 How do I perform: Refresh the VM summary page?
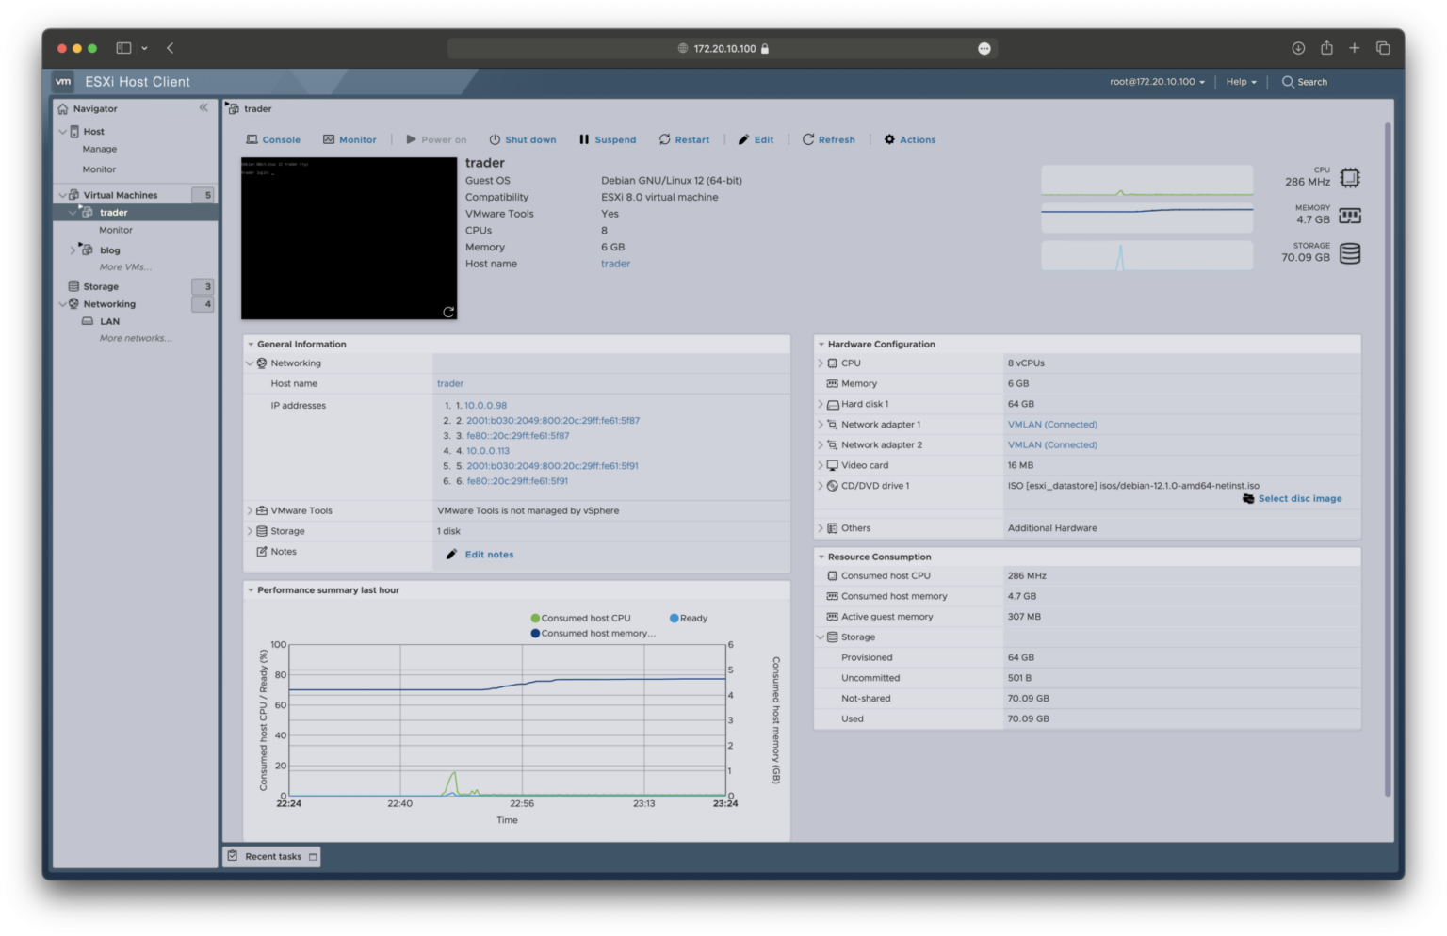[x=828, y=139]
